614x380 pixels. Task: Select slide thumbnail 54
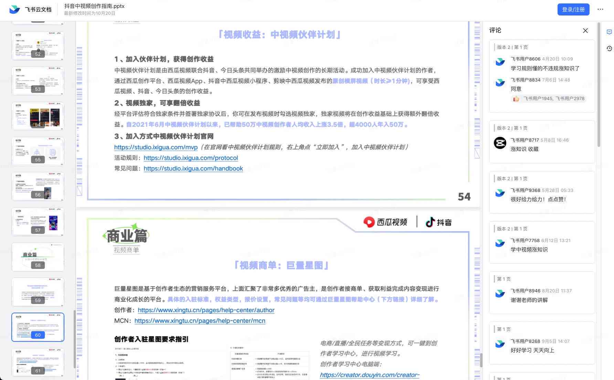(38, 116)
